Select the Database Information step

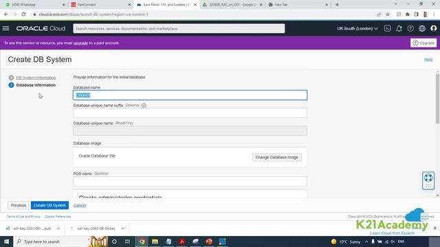[x=36, y=85]
